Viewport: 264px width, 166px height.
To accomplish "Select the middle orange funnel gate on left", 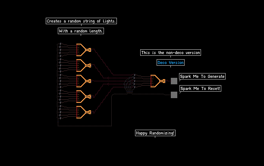I will (x=84, y=81).
